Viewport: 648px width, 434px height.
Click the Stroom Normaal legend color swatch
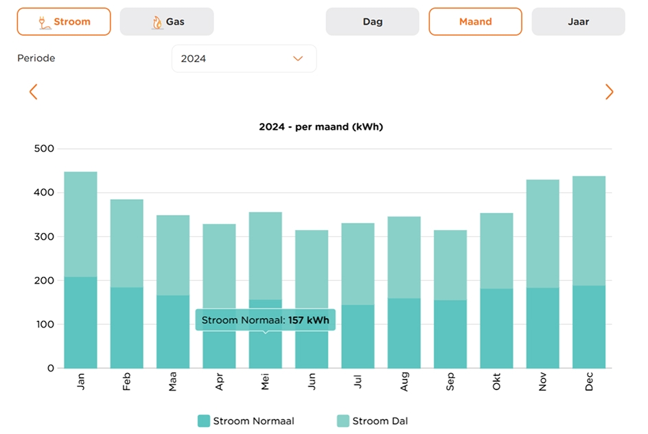click(x=204, y=421)
